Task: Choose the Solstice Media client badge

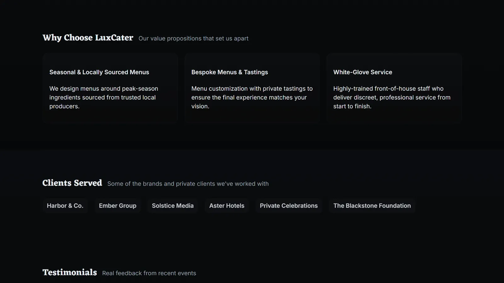Action: [x=173, y=206]
